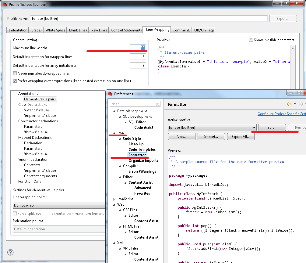
Task: Select Favorites under Content Assist
Action: (142, 193)
